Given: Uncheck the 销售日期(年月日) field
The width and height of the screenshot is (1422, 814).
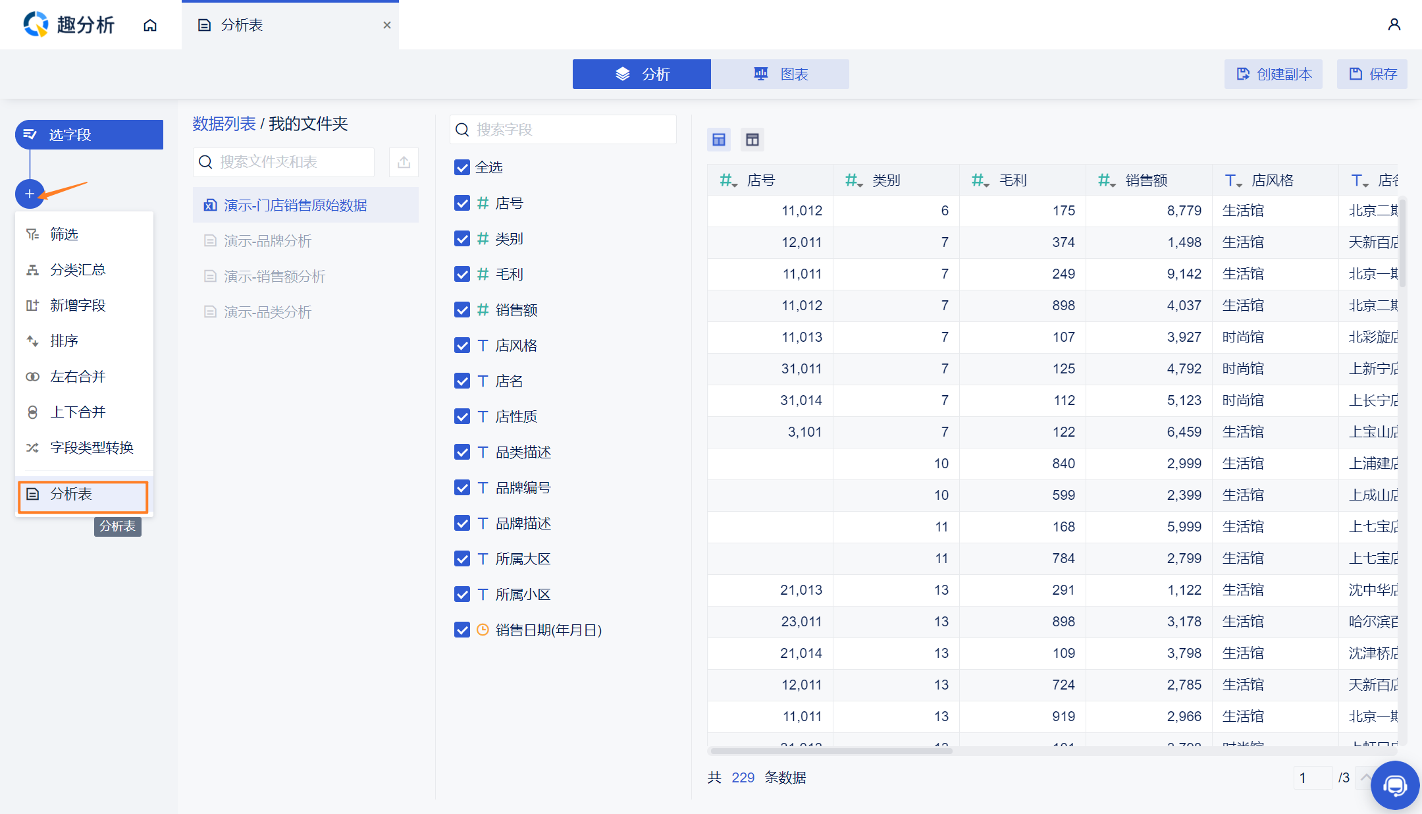Looking at the screenshot, I should point(462,630).
